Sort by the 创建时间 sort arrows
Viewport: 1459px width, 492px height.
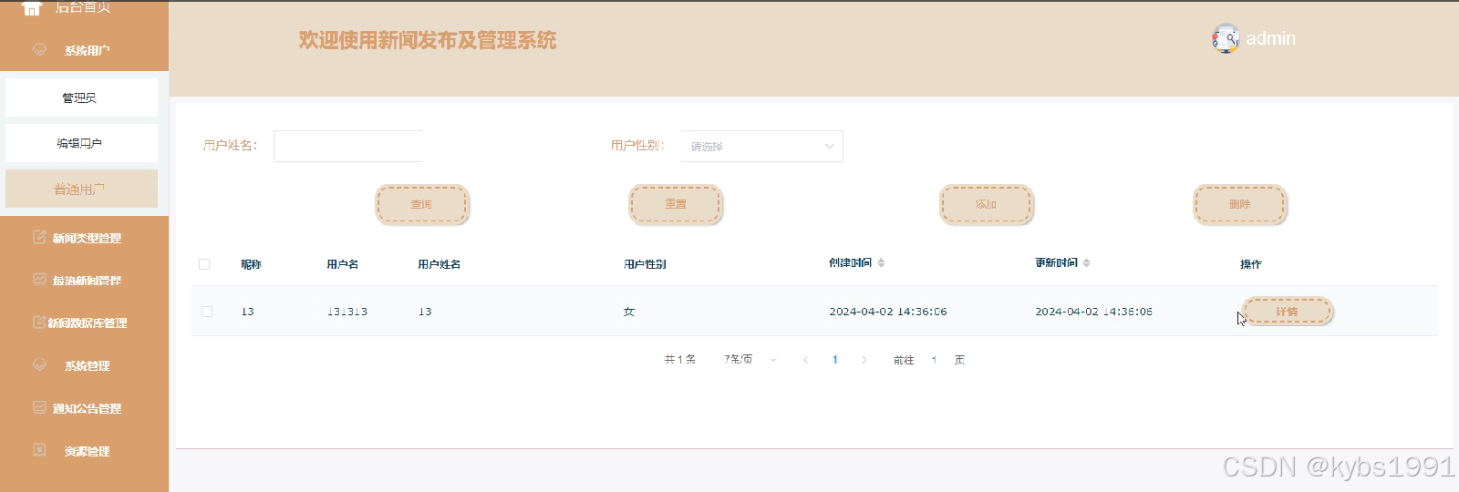click(x=881, y=262)
